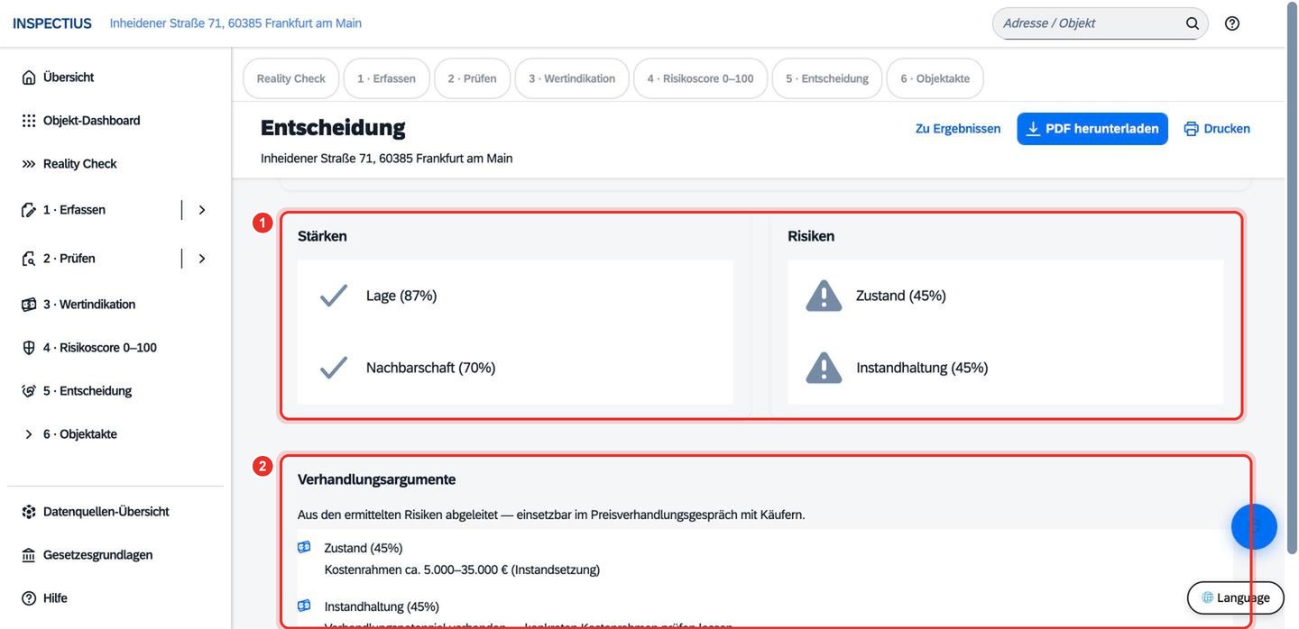Click PDF herunterladen button
The height and width of the screenshot is (629, 1299).
1092,129
